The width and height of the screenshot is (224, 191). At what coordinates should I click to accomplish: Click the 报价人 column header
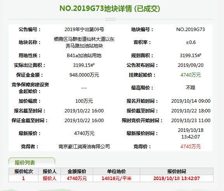pyautogui.click(x=50, y=172)
